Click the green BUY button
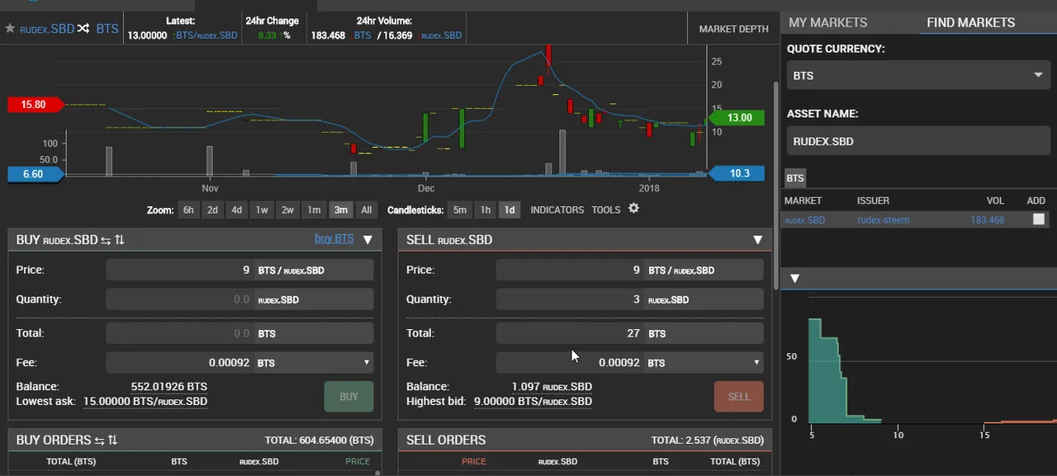Screen dimensions: 1057x476 point(348,397)
